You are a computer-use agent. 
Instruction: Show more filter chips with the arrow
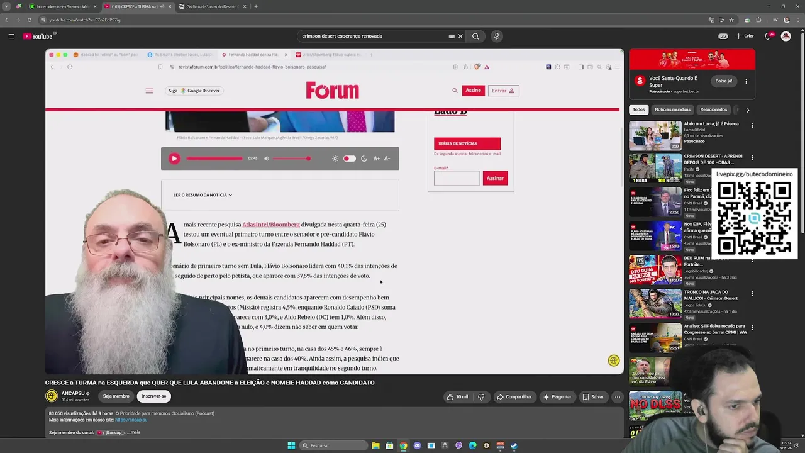tap(747, 110)
